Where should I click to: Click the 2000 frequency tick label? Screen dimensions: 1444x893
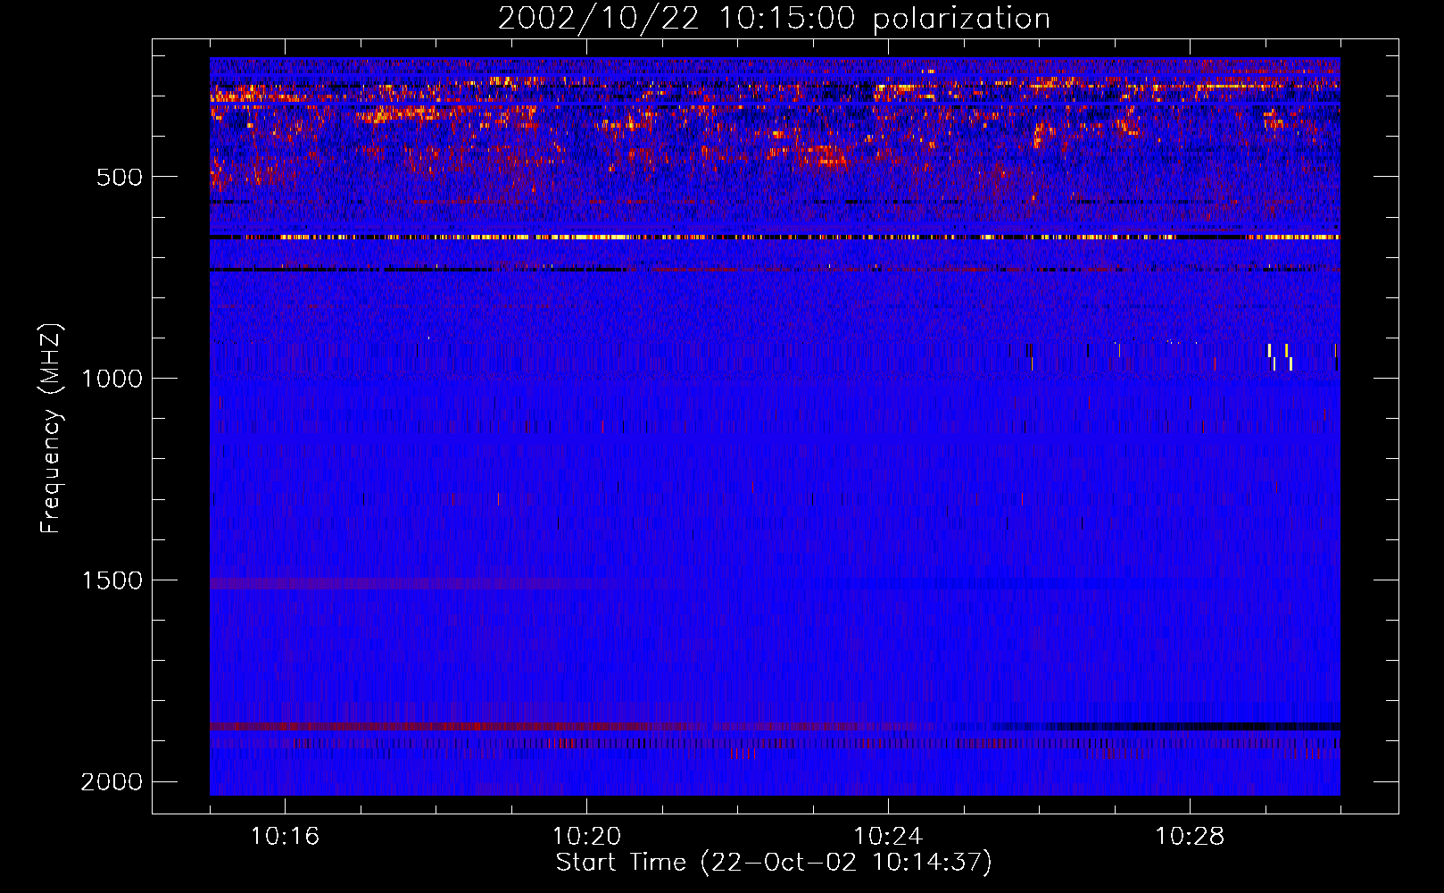click(112, 782)
